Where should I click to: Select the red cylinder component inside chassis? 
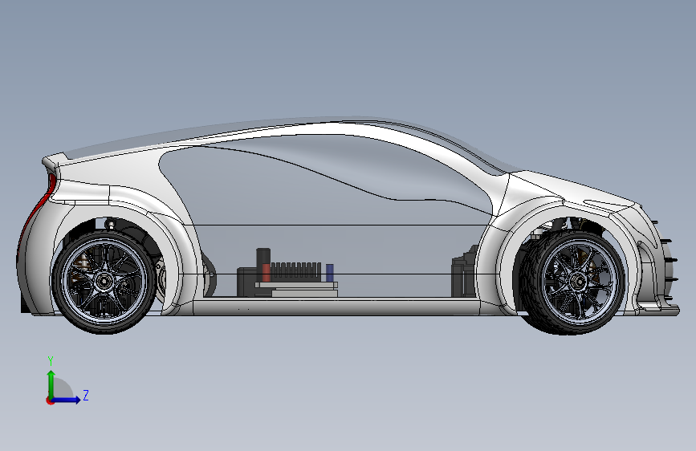[x=266, y=273]
